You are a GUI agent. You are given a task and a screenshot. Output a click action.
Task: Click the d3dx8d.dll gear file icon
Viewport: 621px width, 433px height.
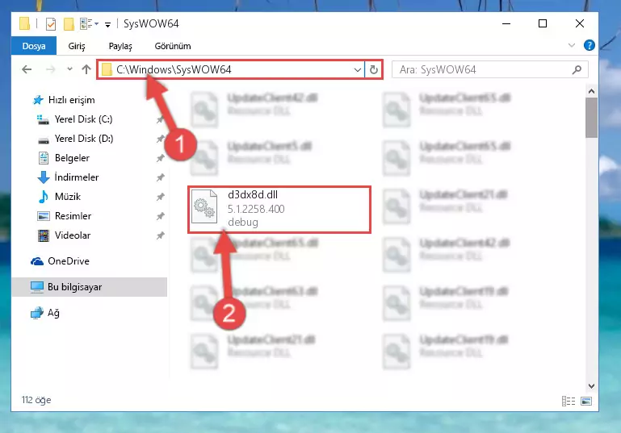[204, 206]
